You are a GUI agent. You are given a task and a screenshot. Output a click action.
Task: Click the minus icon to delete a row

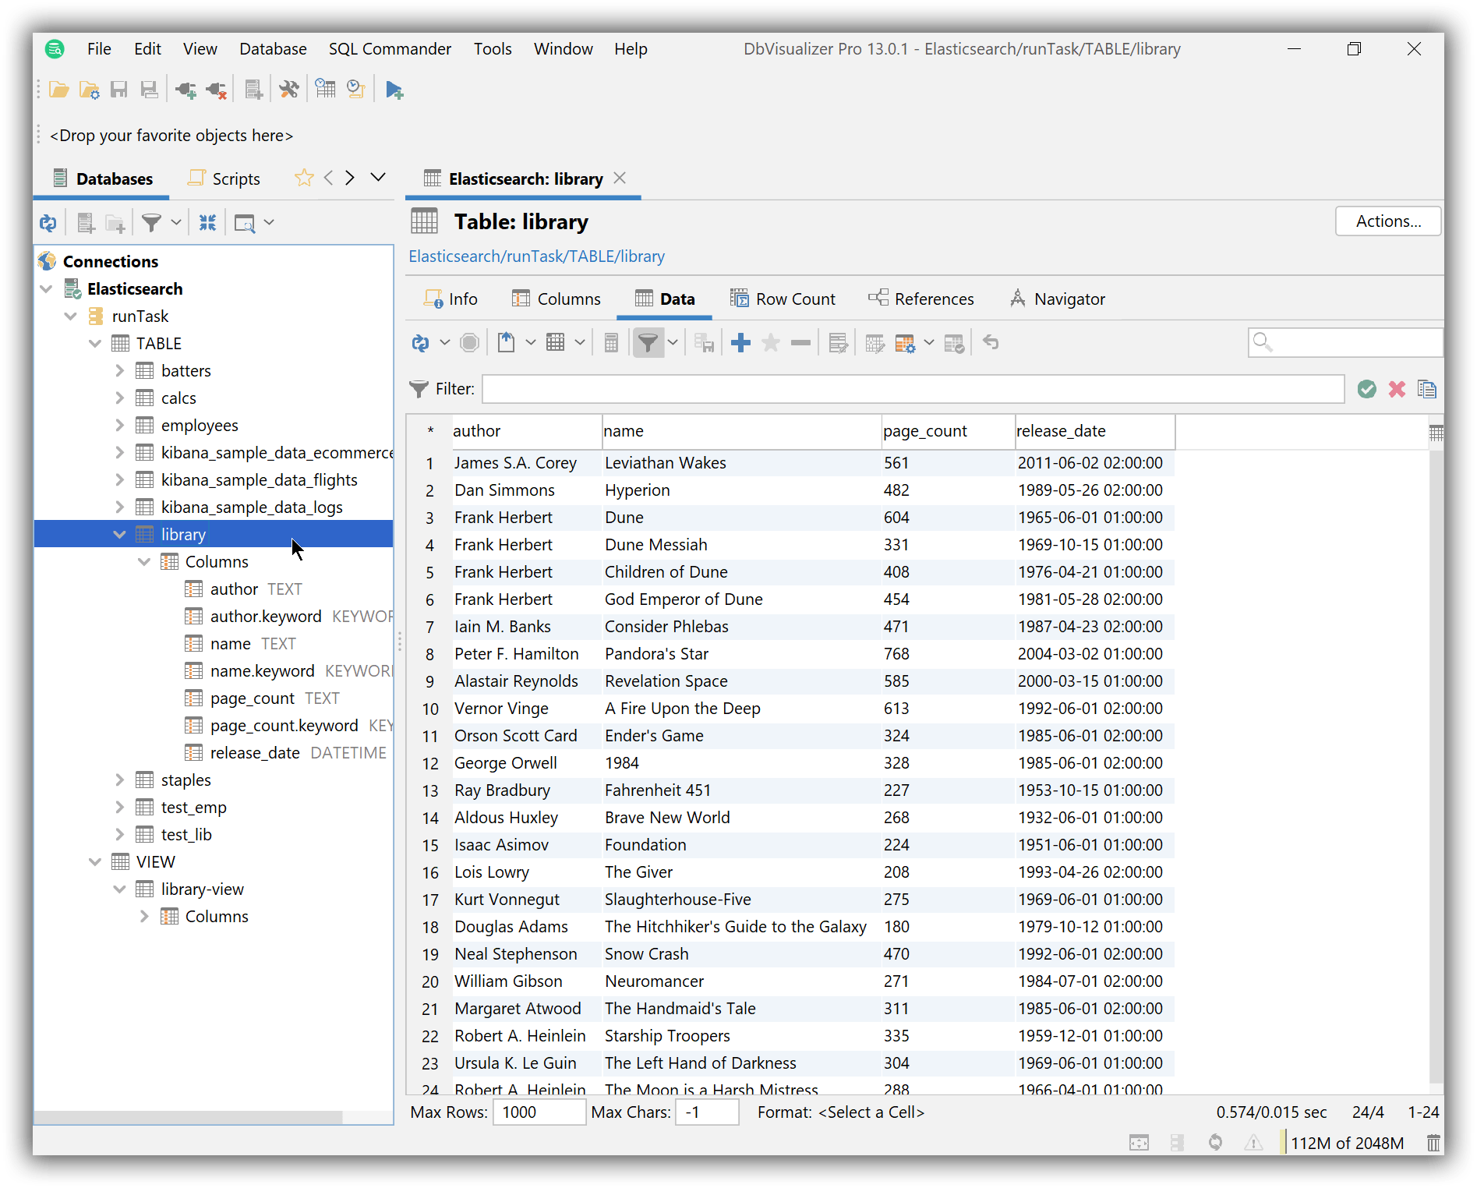[800, 343]
